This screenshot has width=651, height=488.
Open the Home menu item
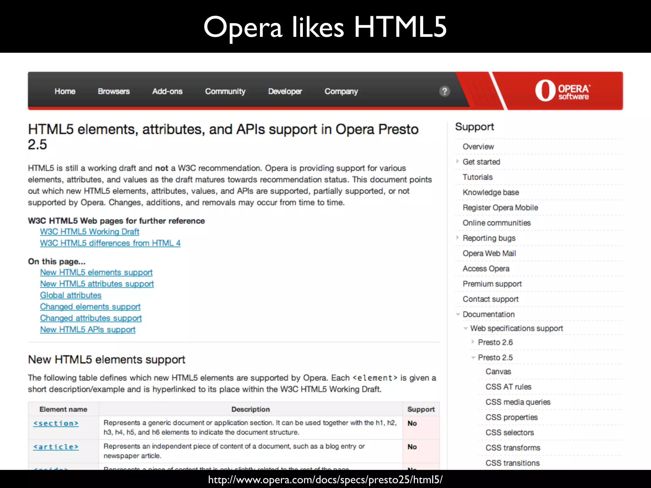pyautogui.click(x=65, y=91)
